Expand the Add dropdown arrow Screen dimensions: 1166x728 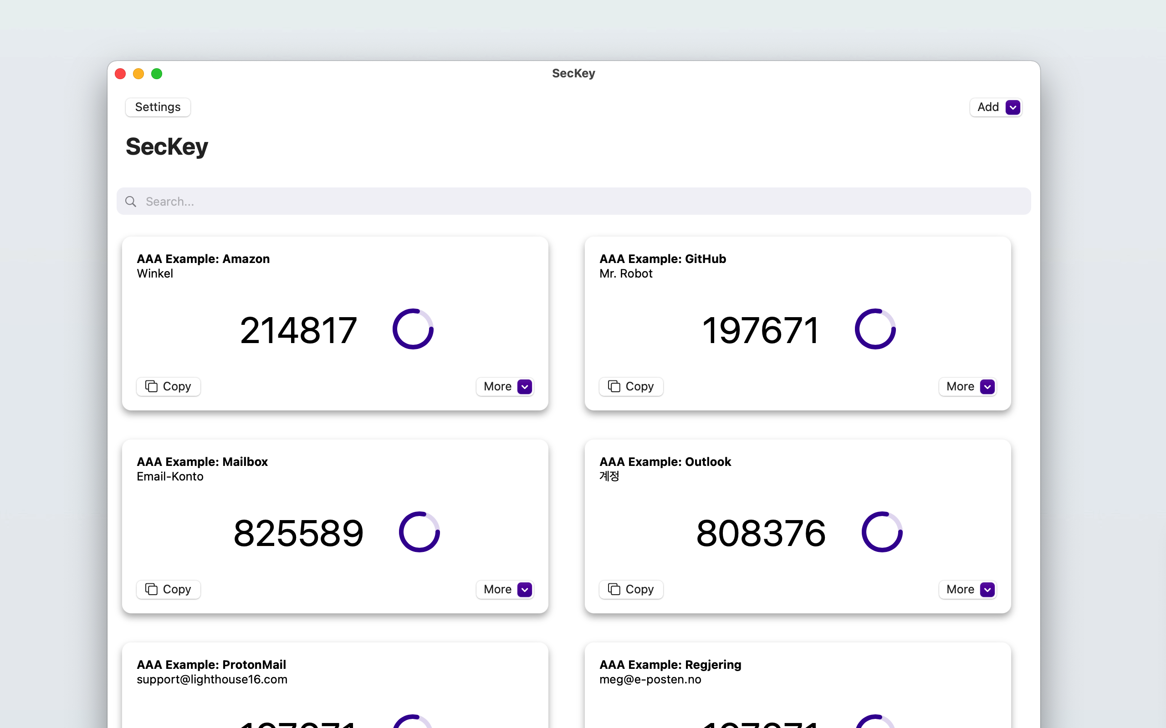click(1013, 107)
